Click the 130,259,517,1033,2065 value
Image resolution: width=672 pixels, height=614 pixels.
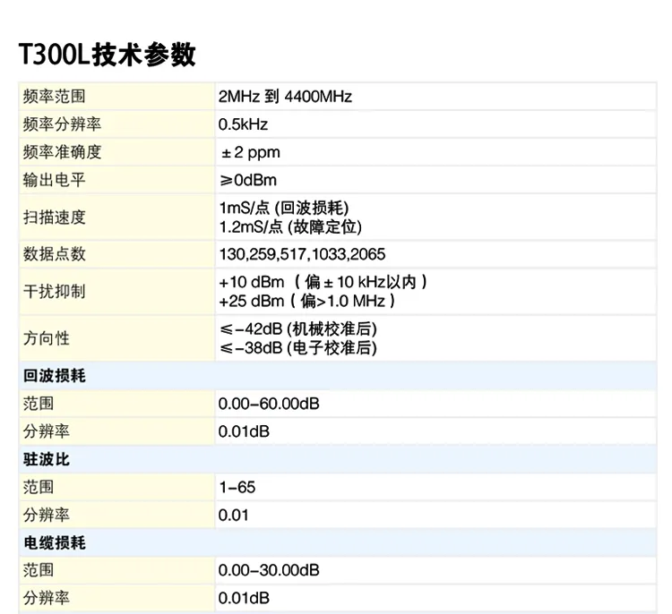click(302, 254)
